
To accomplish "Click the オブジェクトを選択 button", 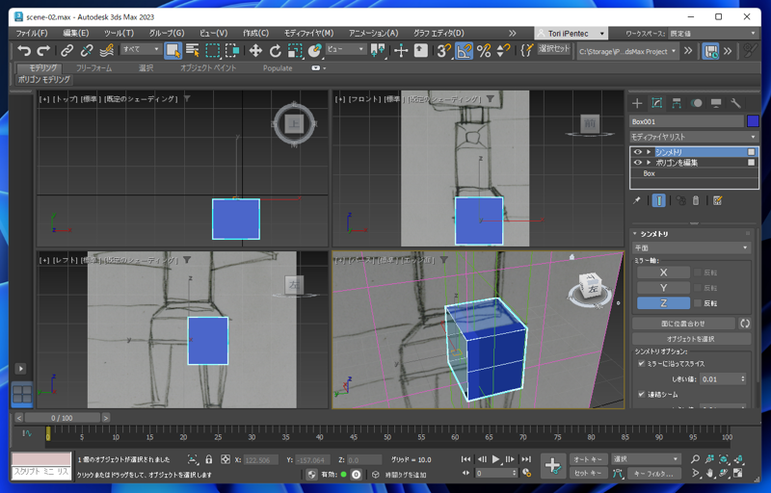I will (x=691, y=339).
